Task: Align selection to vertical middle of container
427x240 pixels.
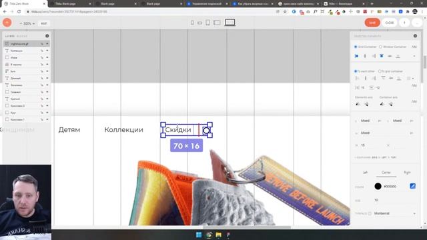Action: tap(390, 56)
